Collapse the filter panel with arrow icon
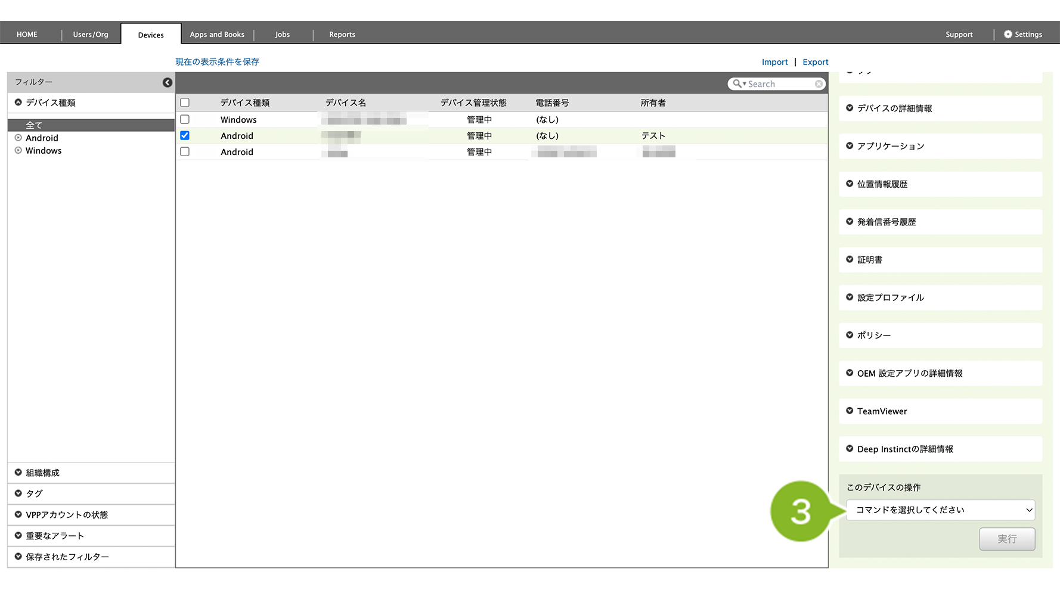 tap(168, 82)
